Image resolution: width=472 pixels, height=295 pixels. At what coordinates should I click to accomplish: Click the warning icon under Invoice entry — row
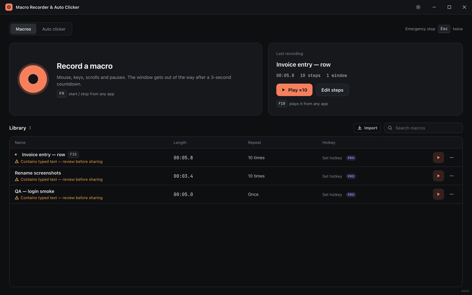pyautogui.click(x=17, y=161)
